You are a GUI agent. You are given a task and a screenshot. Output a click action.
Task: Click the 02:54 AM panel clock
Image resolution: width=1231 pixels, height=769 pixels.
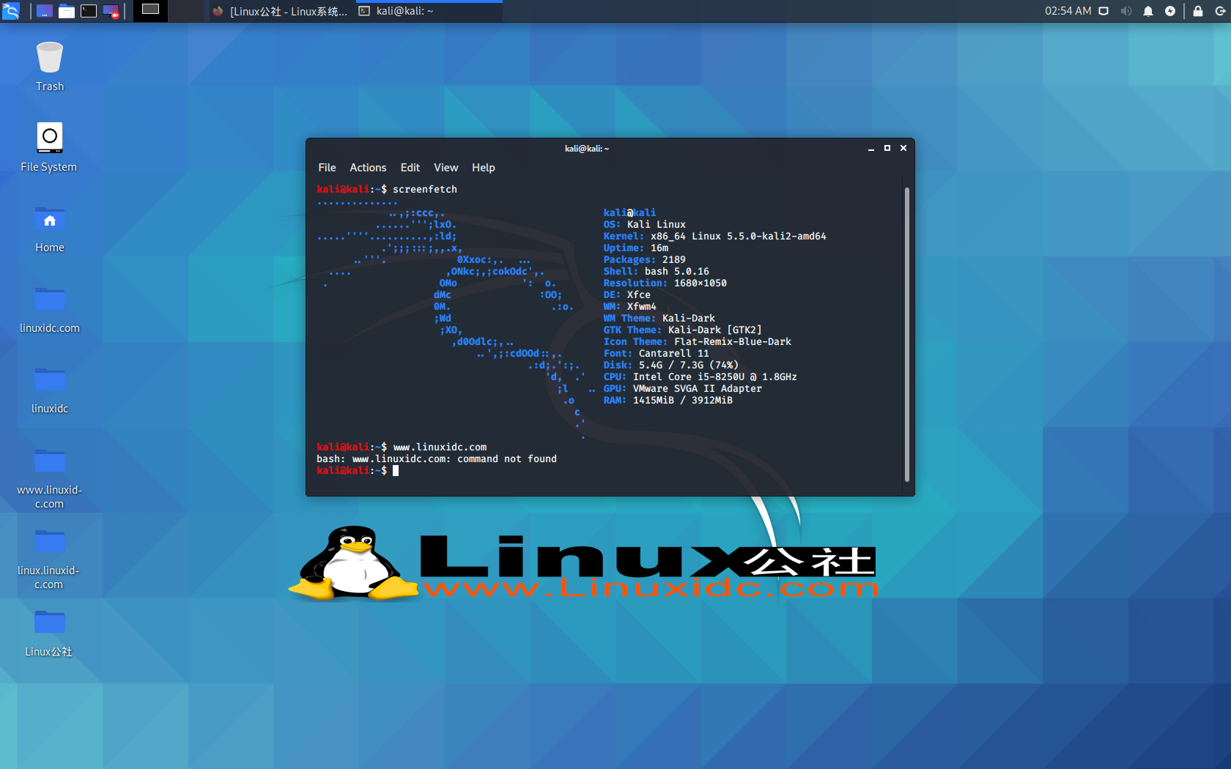pyautogui.click(x=1068, y=11)
